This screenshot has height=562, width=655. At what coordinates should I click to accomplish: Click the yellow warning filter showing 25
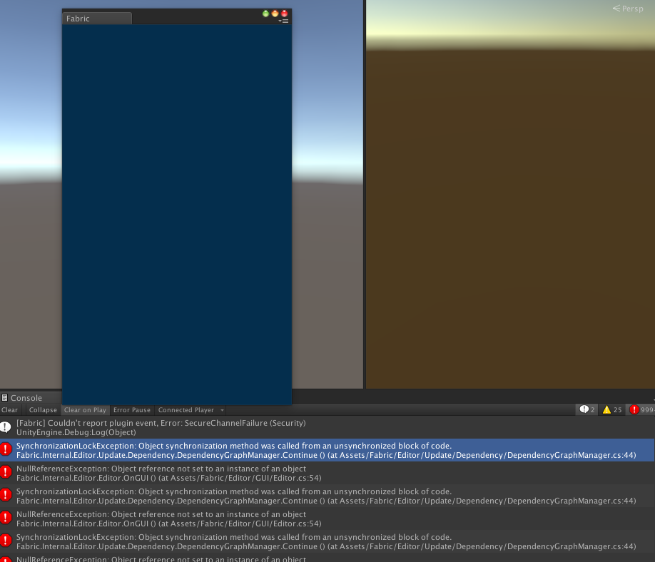(x=611, y=409)
